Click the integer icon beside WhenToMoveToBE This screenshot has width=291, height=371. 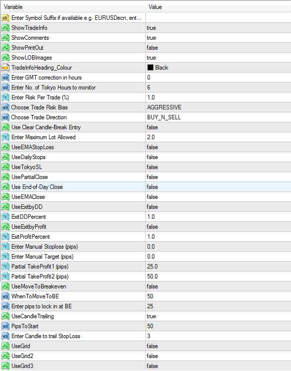[x=5, y=296]
